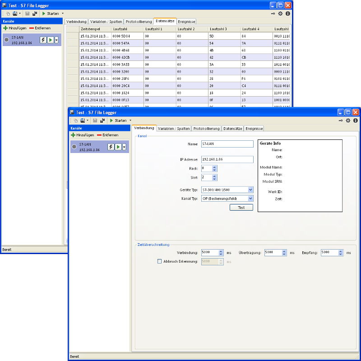Expand the open-project dropdown arrow in the front window toolbar
The width and height of the screenshot is (361, 361).
click(x=88, y=120)
